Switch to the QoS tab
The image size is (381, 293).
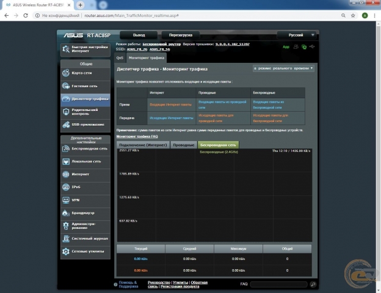(120, 58)
